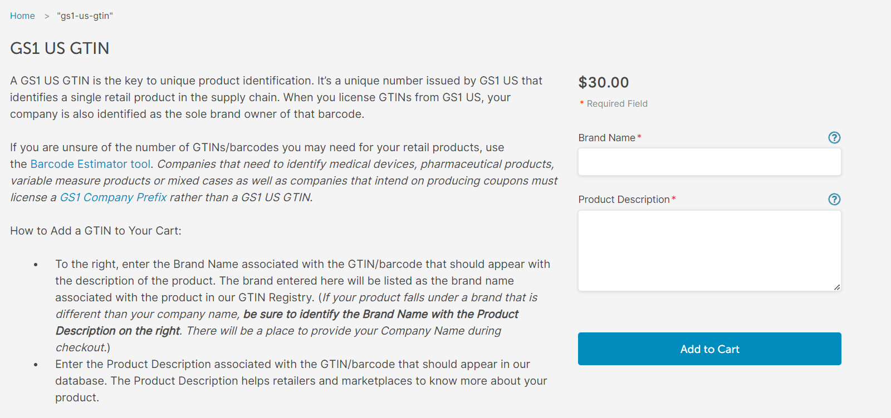Click the Required Field note

614,103
